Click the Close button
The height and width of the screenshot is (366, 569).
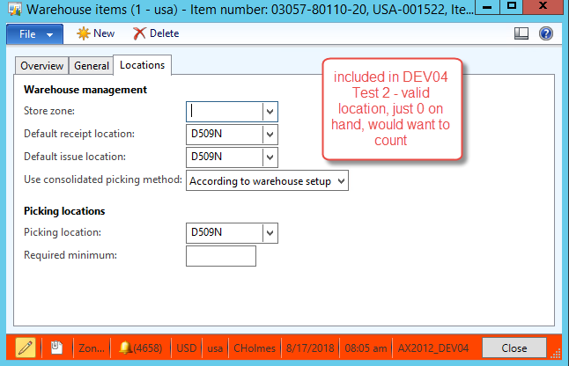point(514,348)
